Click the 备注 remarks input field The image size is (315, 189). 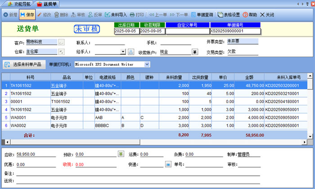135,173
